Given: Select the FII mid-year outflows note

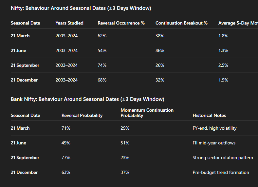Looking at the screenshot, I should point(214,143).
